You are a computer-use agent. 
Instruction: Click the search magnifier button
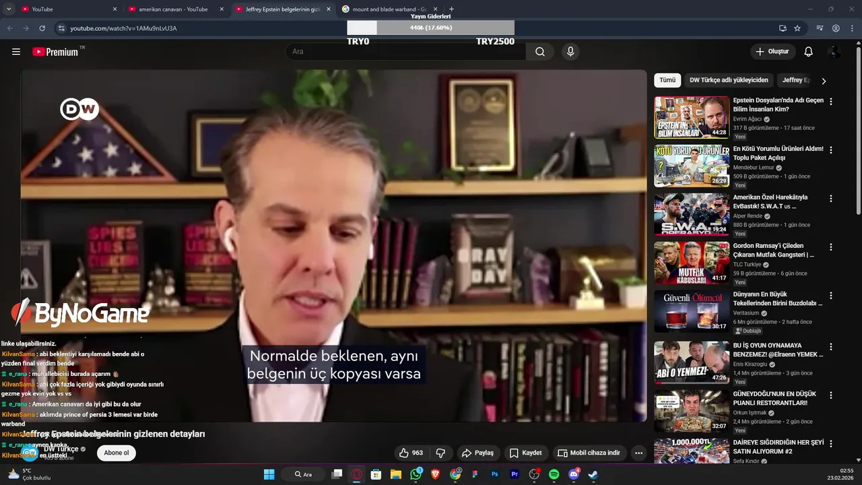click(540, 52)
